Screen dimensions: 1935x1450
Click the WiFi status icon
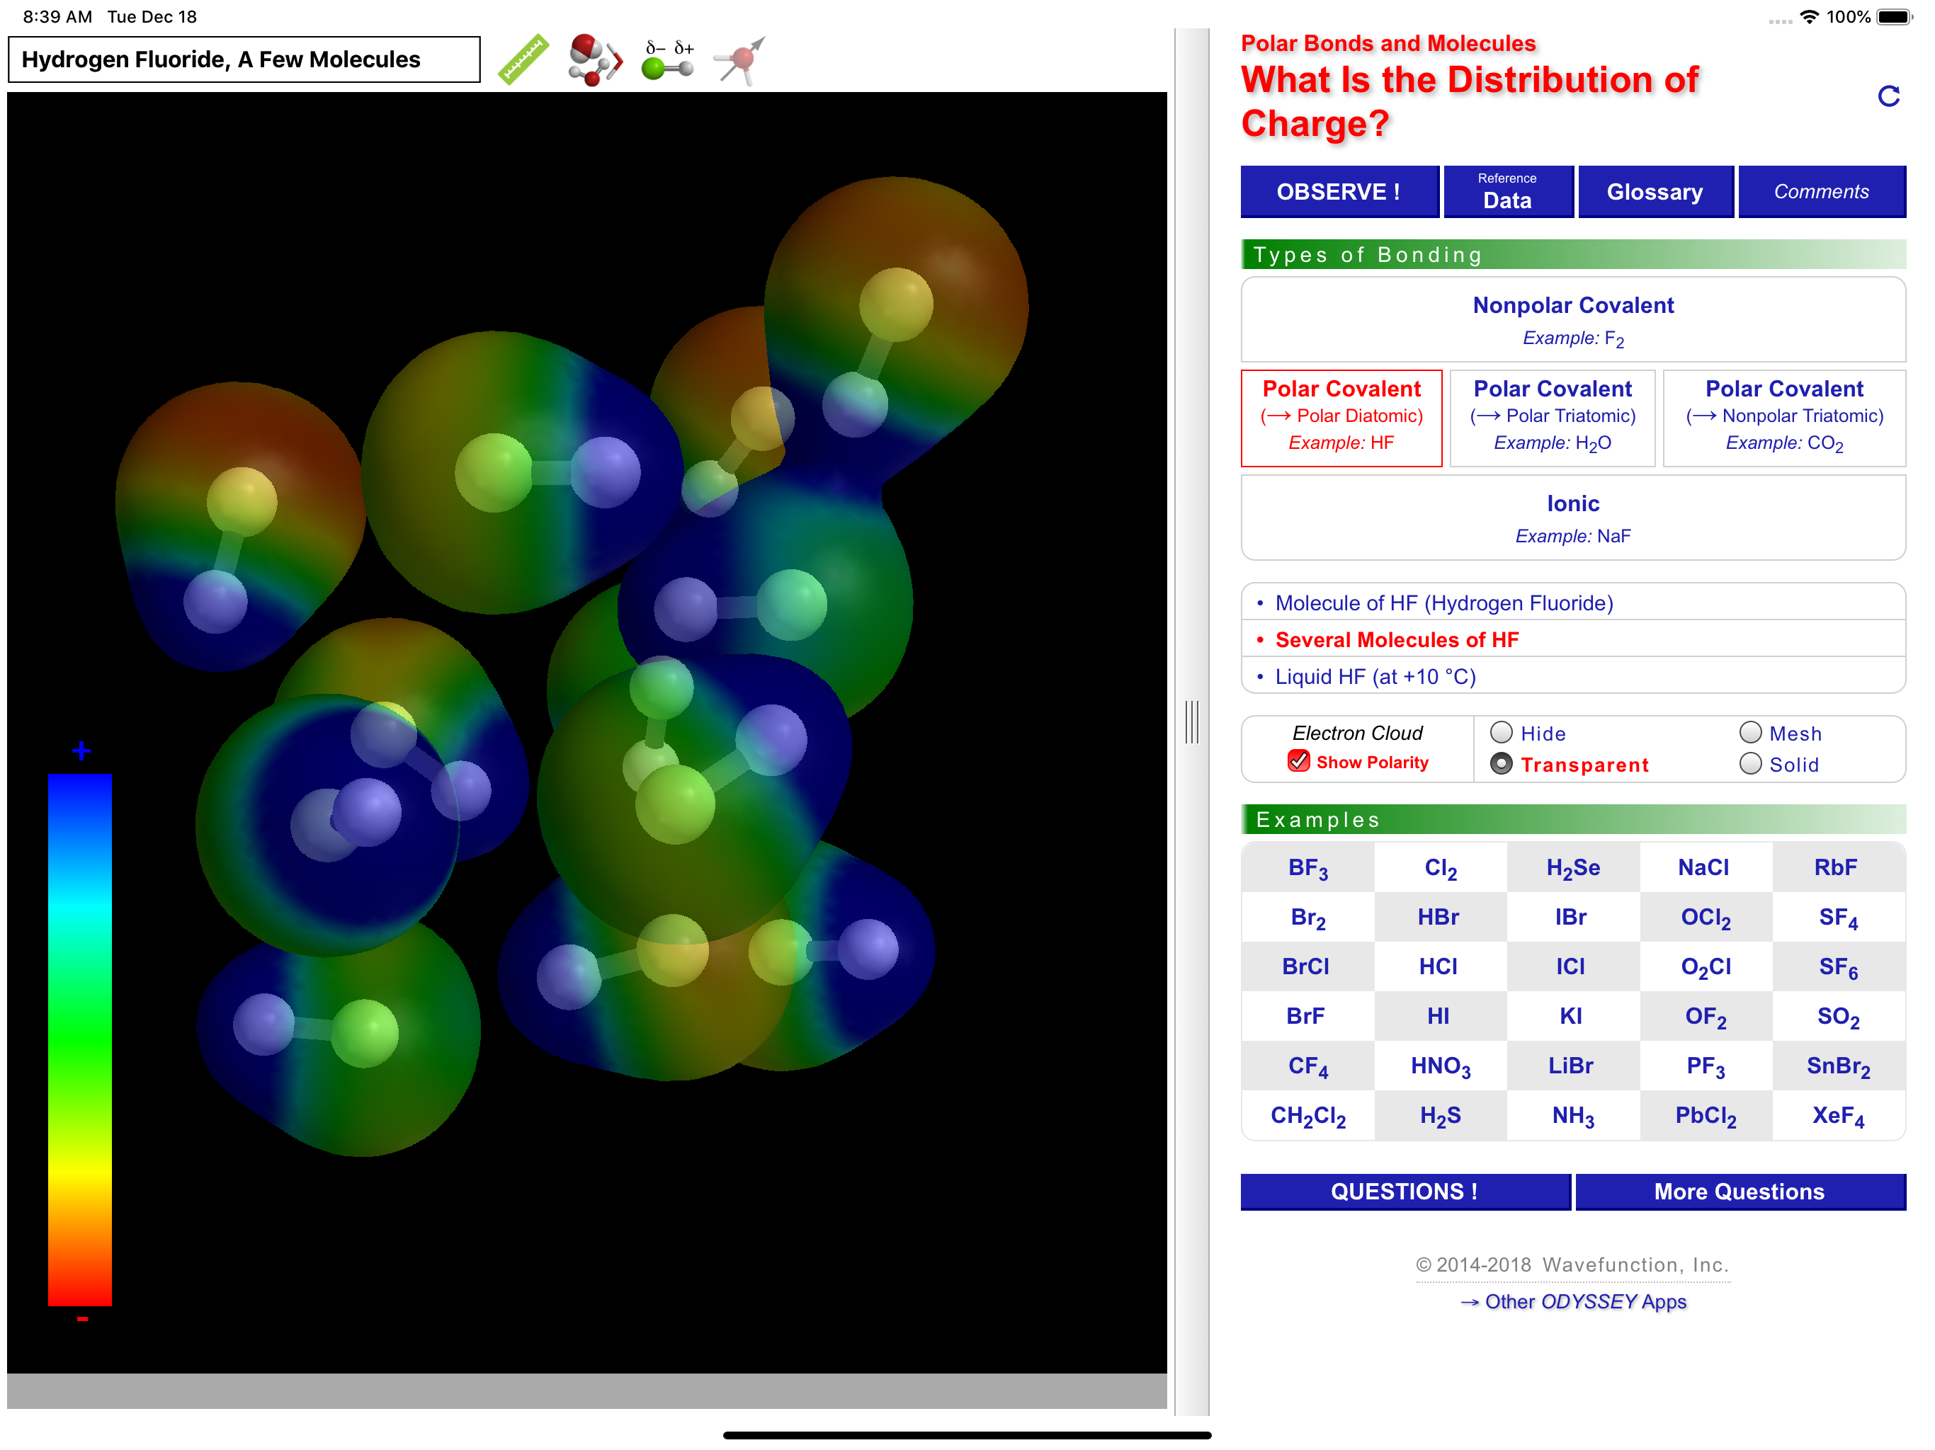coord(1809,16)
